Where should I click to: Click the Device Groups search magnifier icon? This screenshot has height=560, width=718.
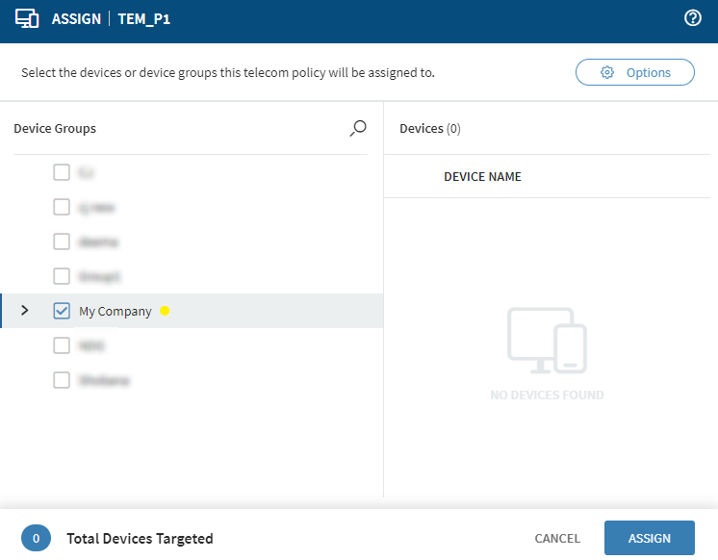tap(358, 128)
